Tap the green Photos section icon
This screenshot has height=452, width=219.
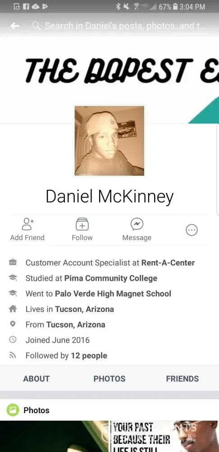click(x=13, y=410)
